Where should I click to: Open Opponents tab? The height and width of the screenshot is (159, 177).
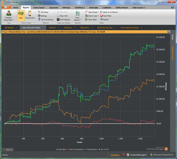click(54, 8)
